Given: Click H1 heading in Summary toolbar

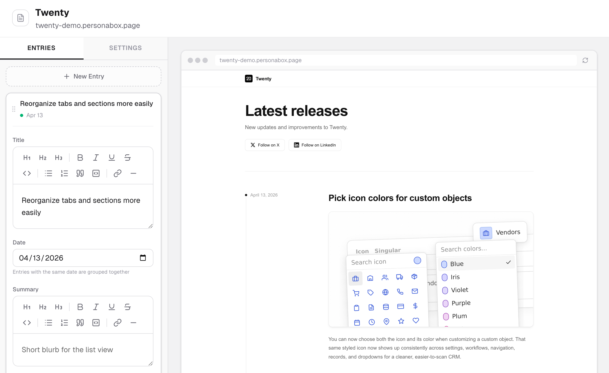Looking at the screenshot, I should pos(27,307).
